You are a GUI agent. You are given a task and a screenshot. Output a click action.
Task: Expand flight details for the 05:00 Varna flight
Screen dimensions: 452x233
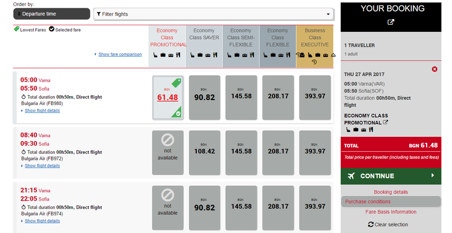tap(42, 110)
